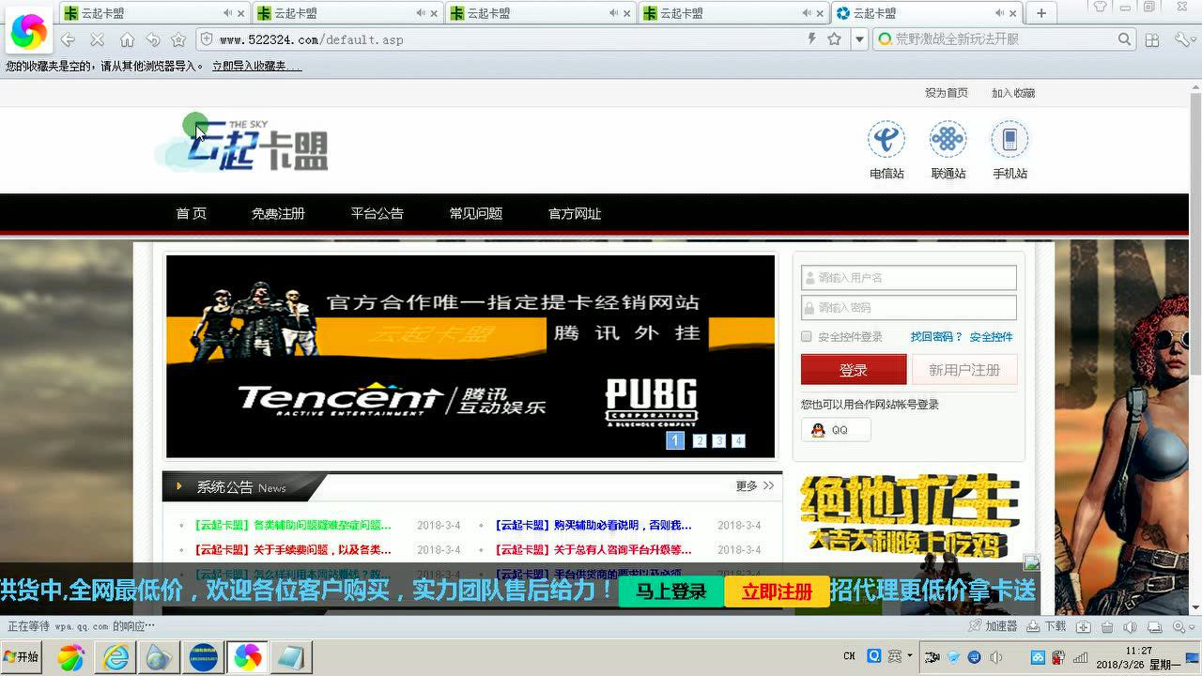The width and height of the screenshot is (1202, 676).
Task: Click the favorites star beside the home icon
Action: coord(178,39)
